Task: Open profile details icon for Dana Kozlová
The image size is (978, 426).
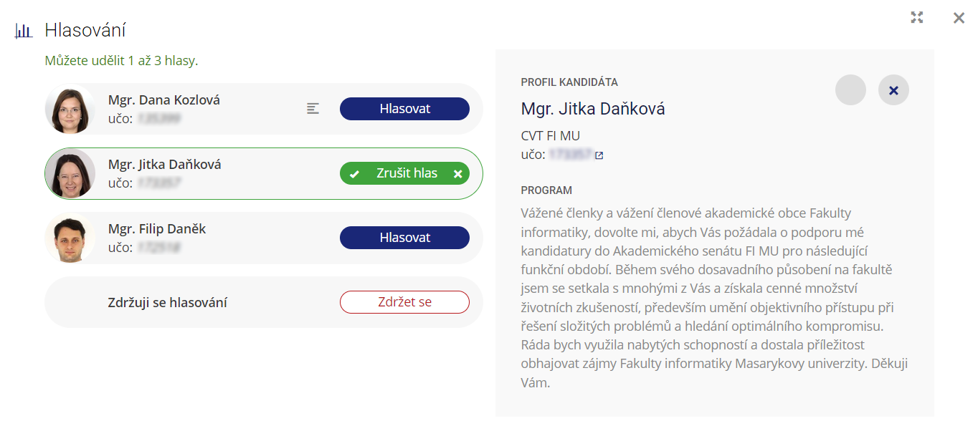Action: pos(313,109)
